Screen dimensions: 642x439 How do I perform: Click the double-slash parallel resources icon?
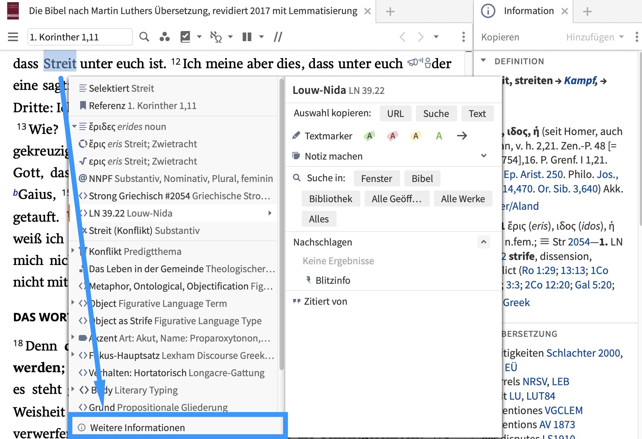[278, 37]
